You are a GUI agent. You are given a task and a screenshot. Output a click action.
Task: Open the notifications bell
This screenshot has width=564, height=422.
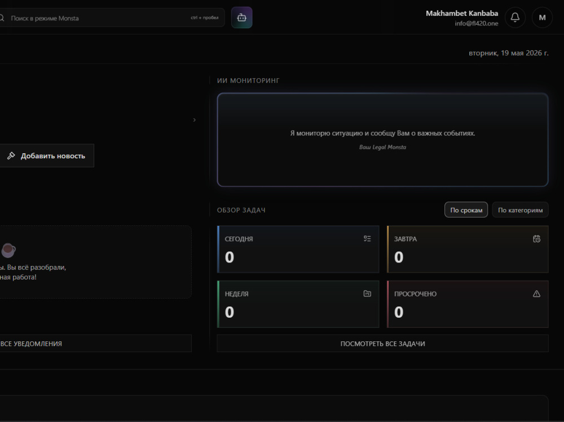515,17
